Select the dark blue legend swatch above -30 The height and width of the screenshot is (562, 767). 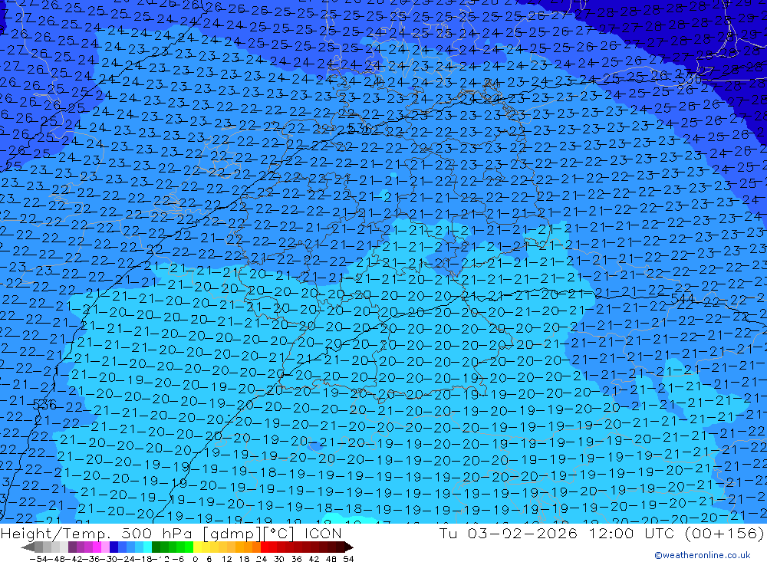point(114,547)
